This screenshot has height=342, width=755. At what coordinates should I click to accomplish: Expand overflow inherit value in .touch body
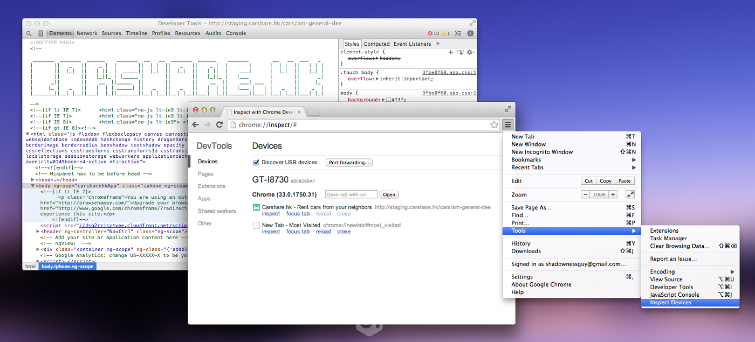(377, 79)
